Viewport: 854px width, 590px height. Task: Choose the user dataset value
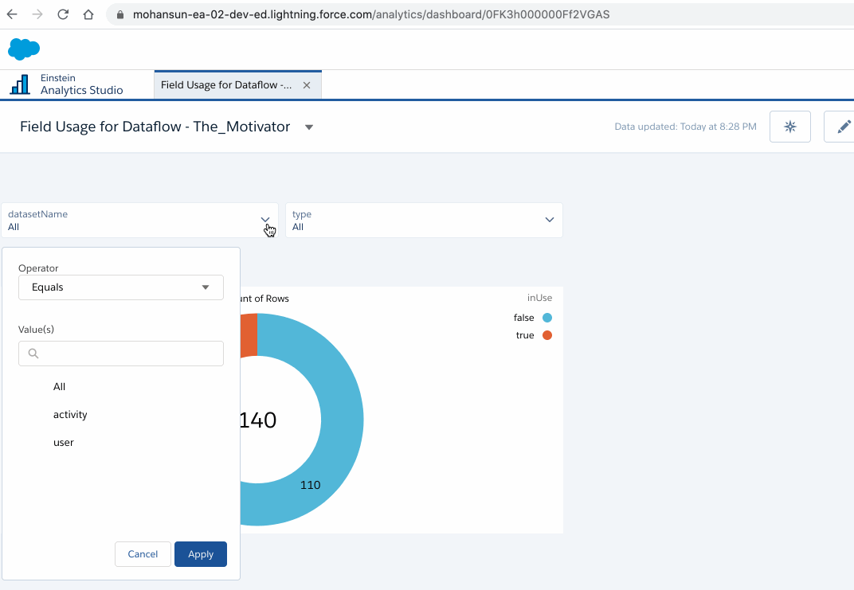coord(63,443)
